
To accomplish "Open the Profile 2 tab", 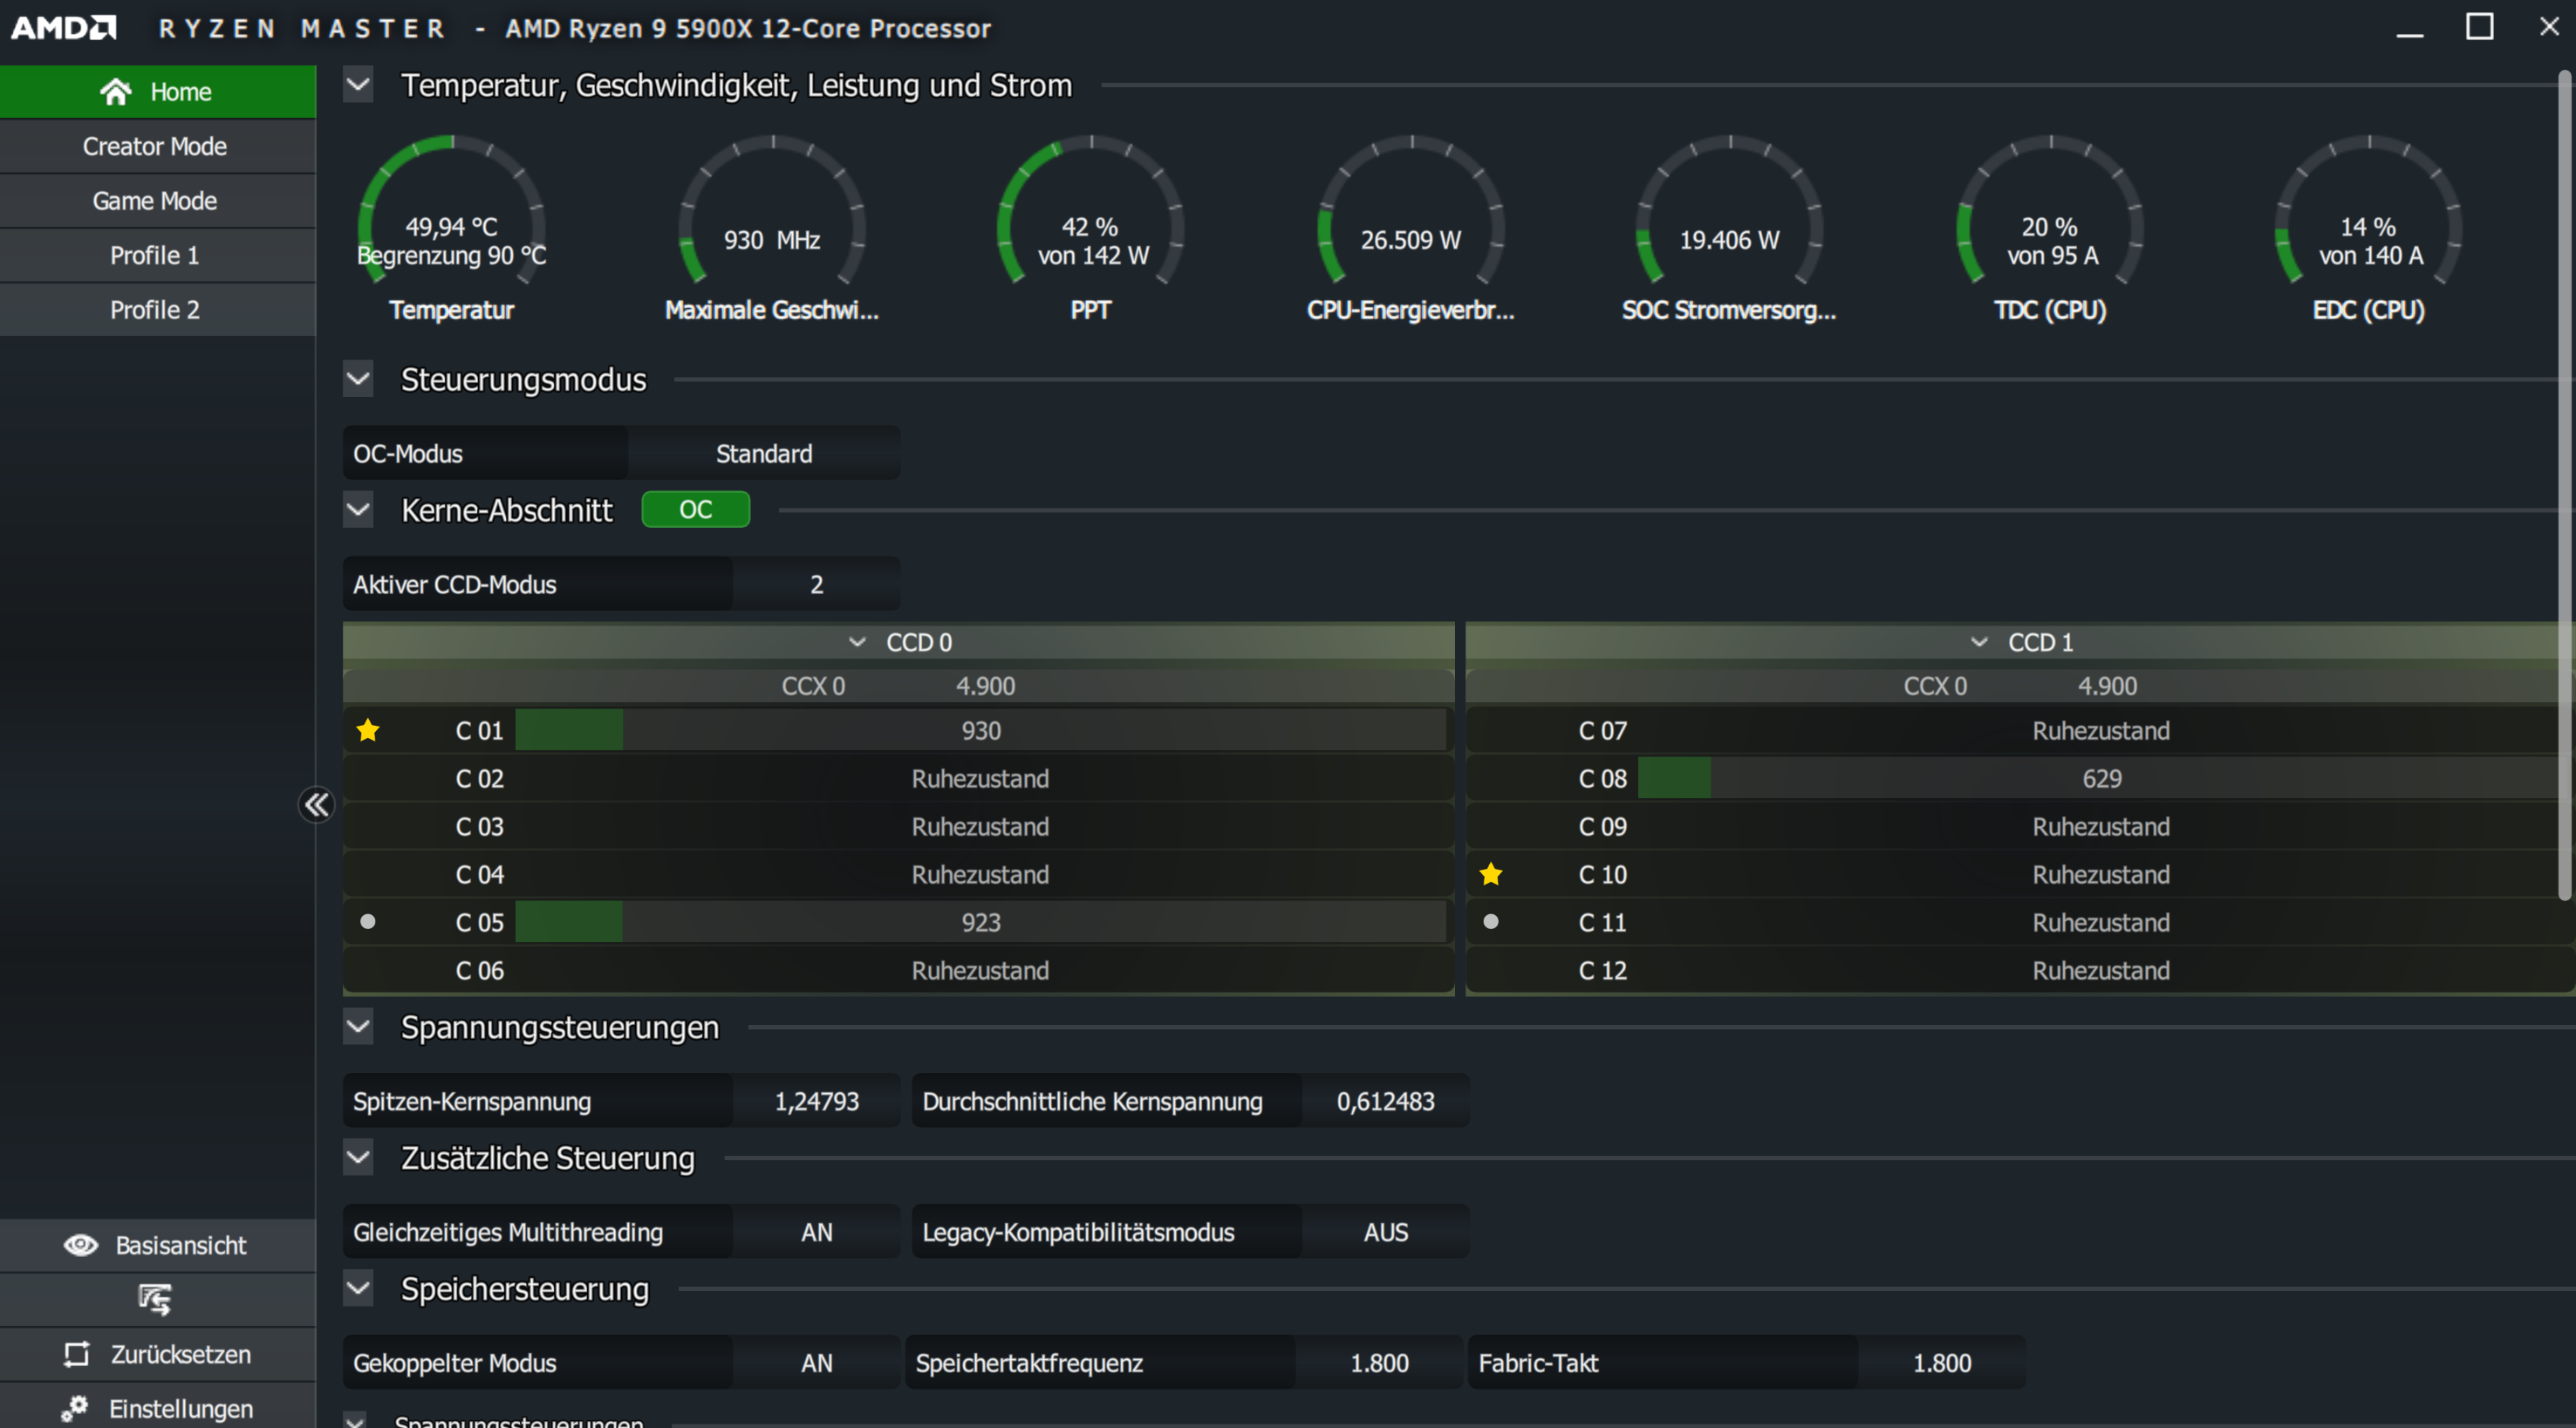I will (x=155, y=310).
